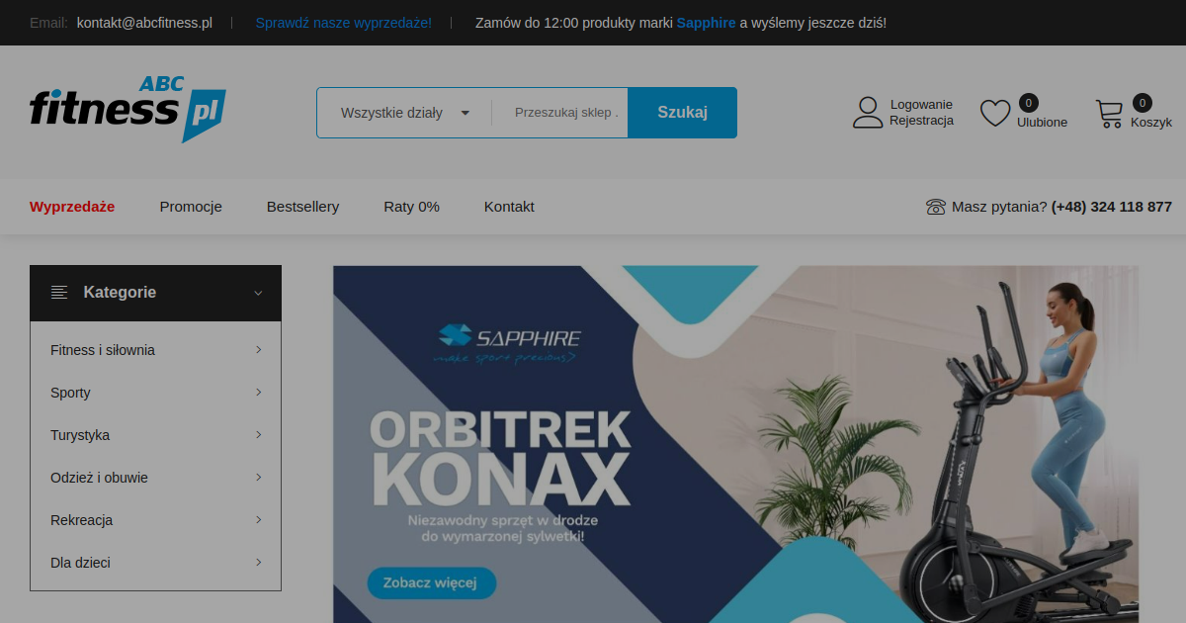
Task: Expand the Sporty category arrow
Action: click(x=259, y=393)
